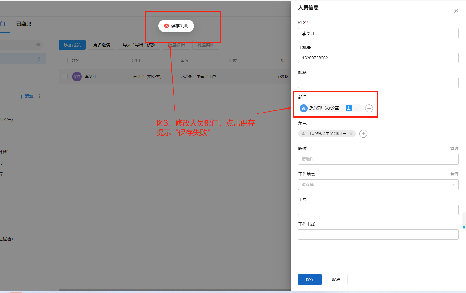
Task: Click the 工号 input field
Action: (378, 210)
